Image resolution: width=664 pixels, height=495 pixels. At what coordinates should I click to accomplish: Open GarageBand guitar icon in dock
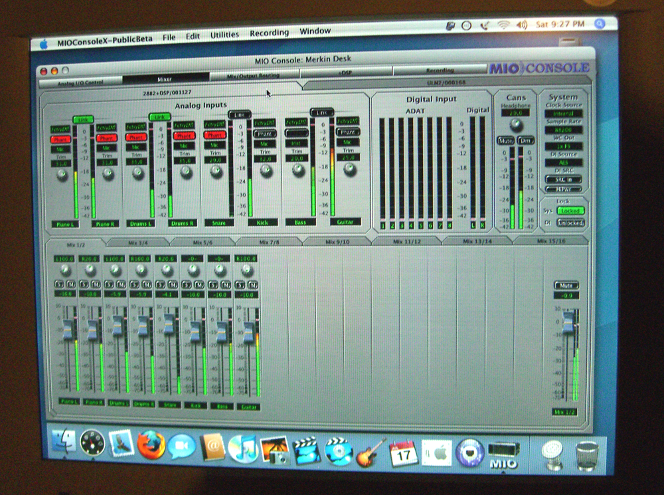click(370, 452)
